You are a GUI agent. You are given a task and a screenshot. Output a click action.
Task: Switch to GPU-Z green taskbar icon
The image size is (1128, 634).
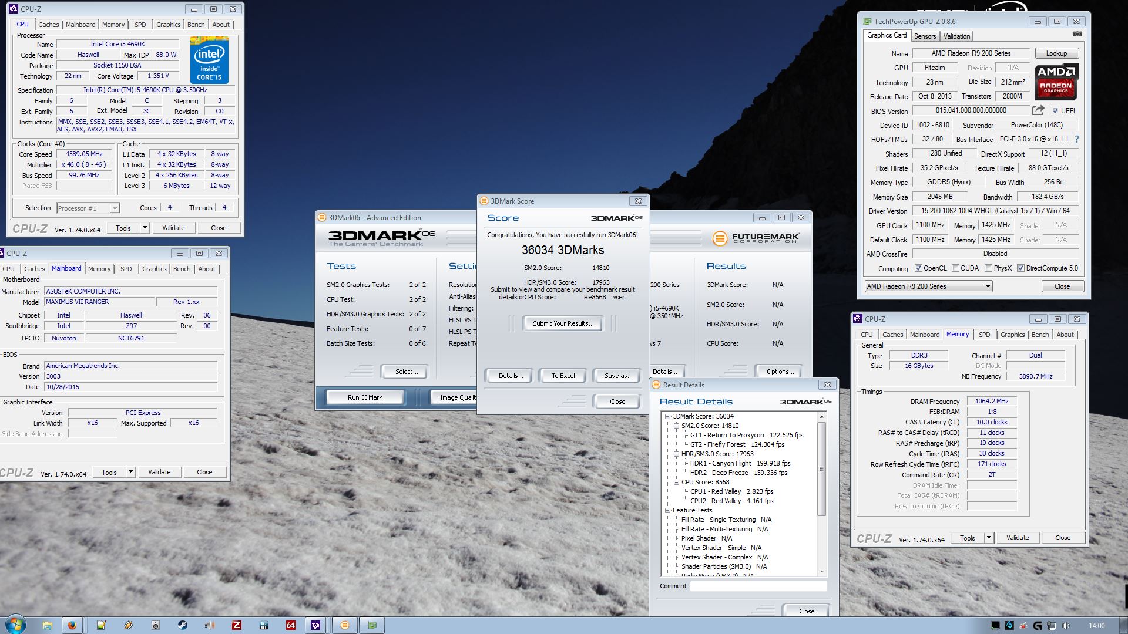(372, 625)
